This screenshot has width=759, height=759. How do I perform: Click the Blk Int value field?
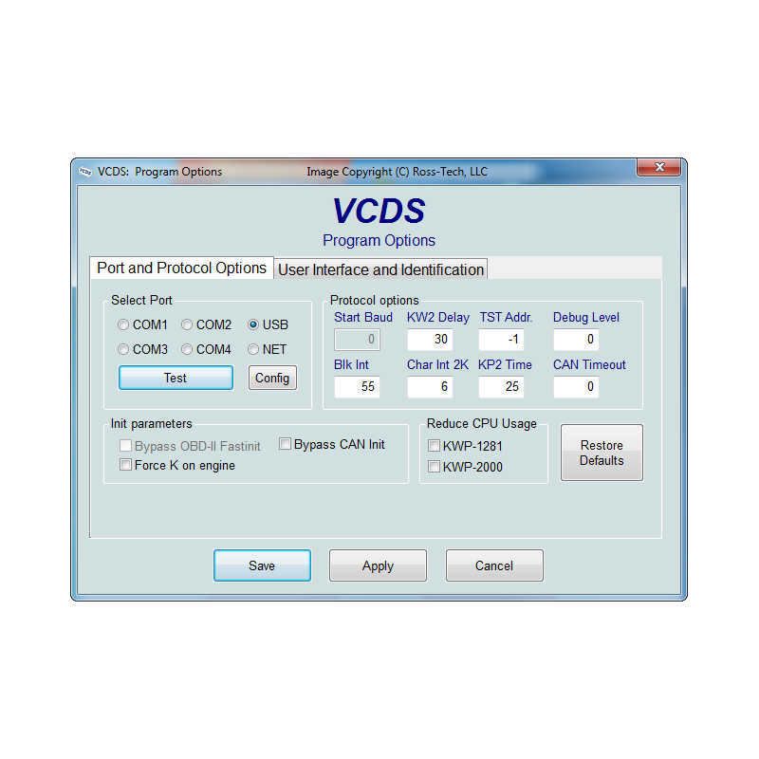click(357, 387)
